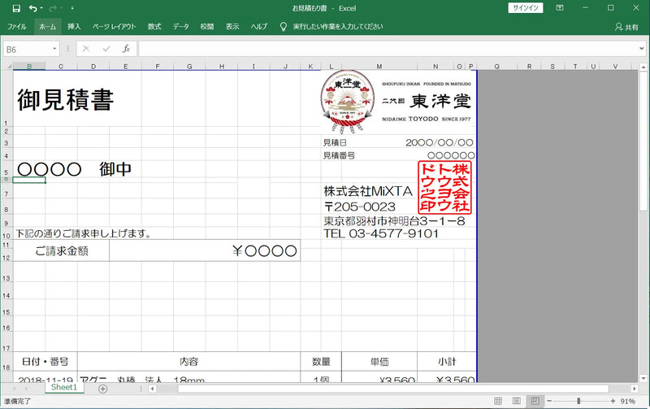Viewport: 650px width, 409px height.
Task: Click the ○○○○ 御中 recipient cell
Action: [75, 169]
